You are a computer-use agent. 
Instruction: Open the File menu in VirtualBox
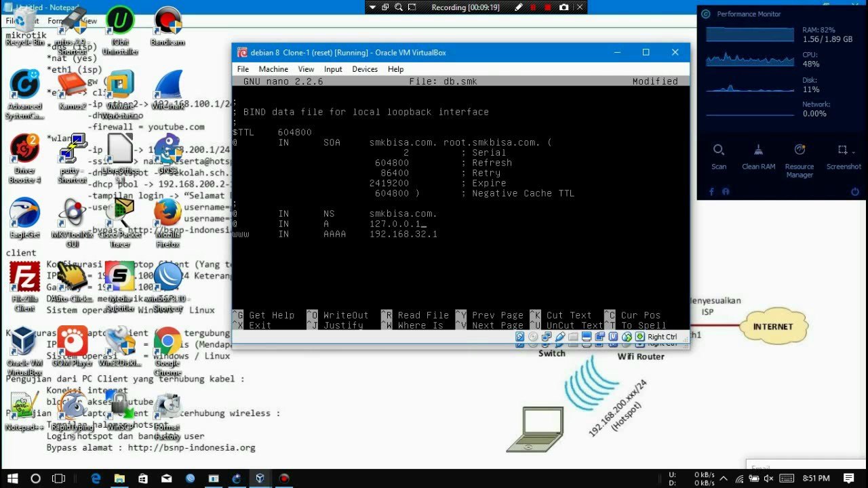click(x=243, y=69)
